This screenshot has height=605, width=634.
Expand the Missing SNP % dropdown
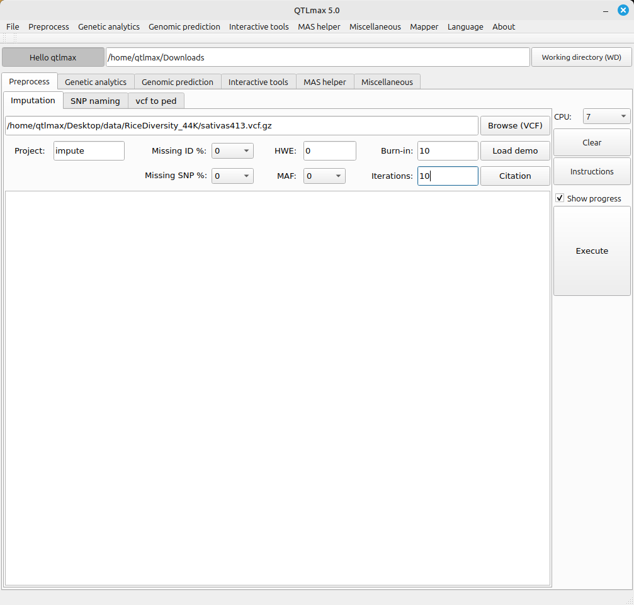coord(232,176)
